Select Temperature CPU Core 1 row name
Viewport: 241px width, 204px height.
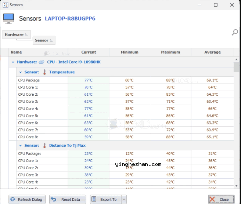pyautogui.click(x=28, y=87)
